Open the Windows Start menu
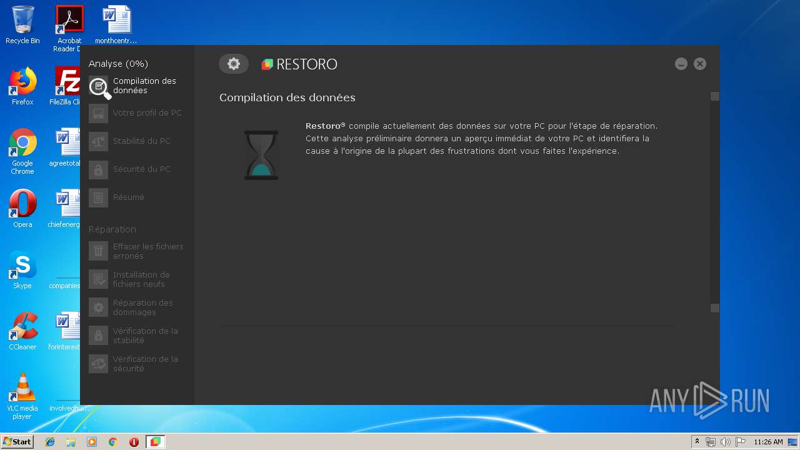The image size is (800, 450). point(17,442)
